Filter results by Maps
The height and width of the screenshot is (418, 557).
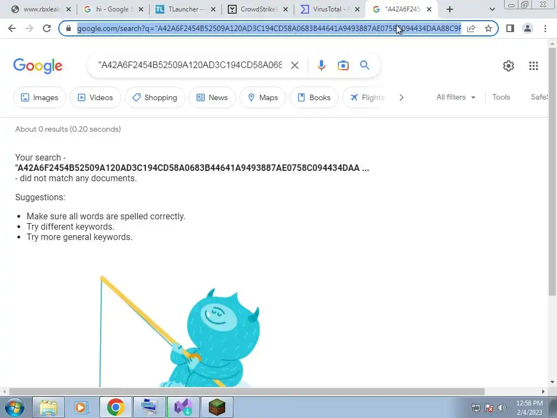click(x=263, y=97)
